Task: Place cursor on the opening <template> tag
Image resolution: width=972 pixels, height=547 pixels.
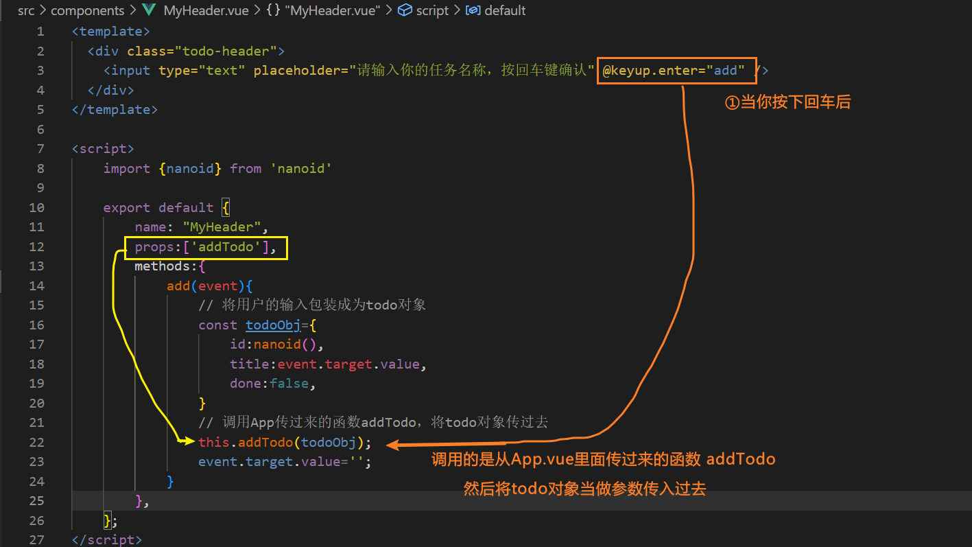Action: click(111, 32)
